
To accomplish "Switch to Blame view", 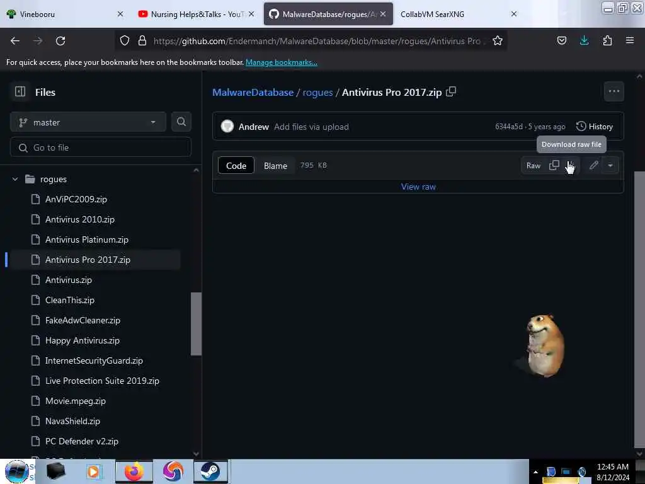I will pos(275,166).
